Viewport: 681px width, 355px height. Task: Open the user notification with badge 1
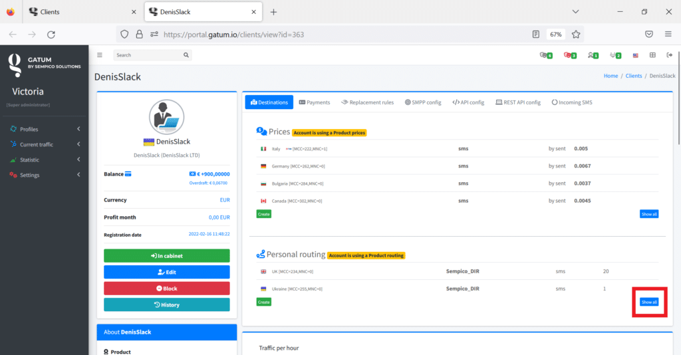(593, 55)
